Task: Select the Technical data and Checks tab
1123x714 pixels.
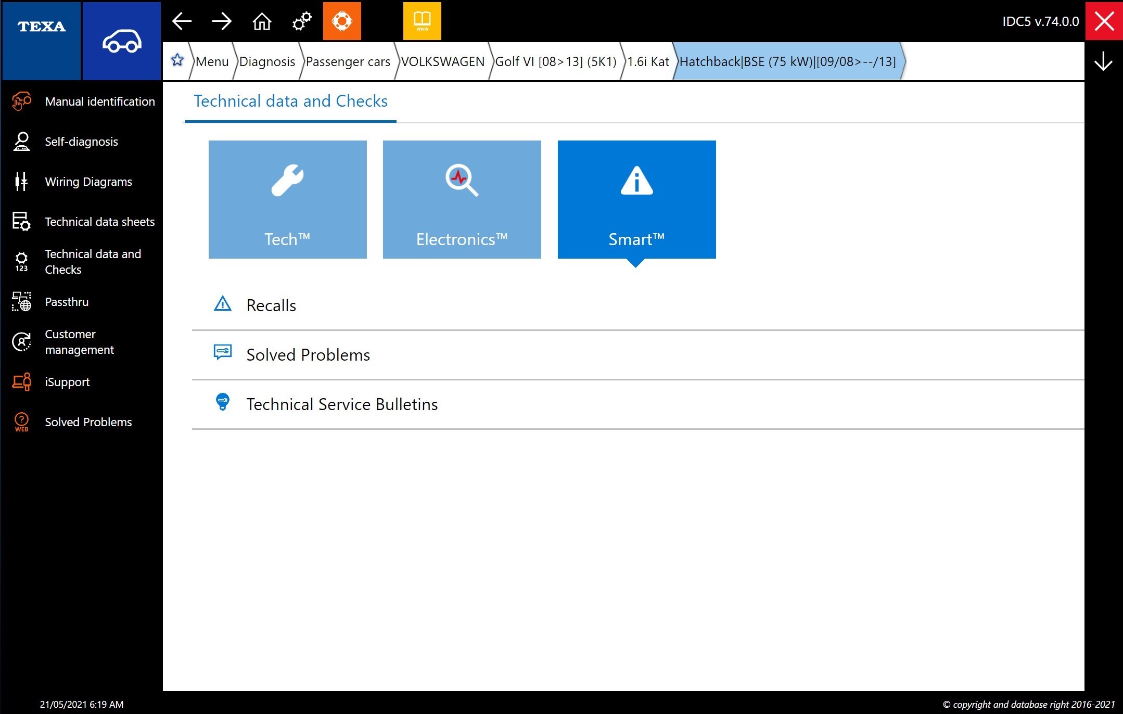Action: 290,101
